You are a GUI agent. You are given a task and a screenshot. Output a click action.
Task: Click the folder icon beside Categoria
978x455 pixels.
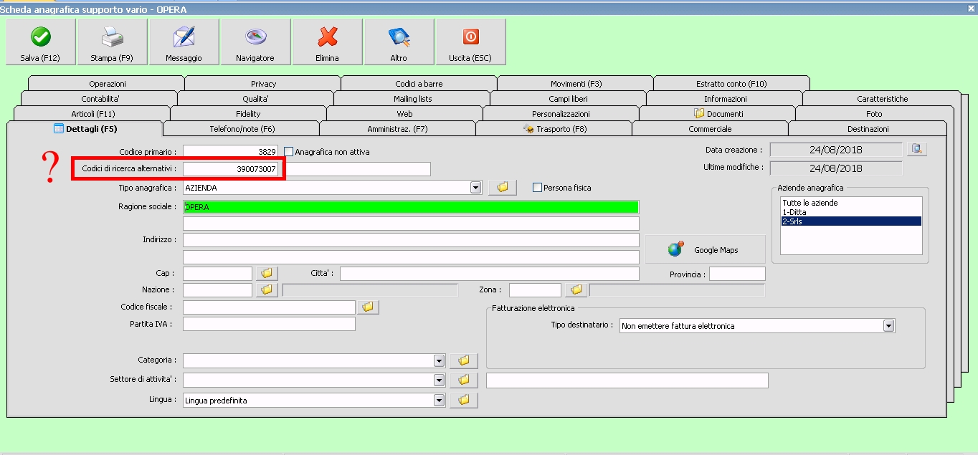click(x=463, y=360)
